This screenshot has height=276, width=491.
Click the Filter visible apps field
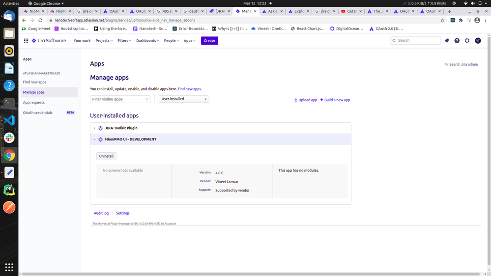point(120,99)
